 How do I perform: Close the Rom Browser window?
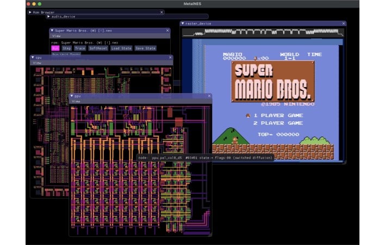click(162, 11)
